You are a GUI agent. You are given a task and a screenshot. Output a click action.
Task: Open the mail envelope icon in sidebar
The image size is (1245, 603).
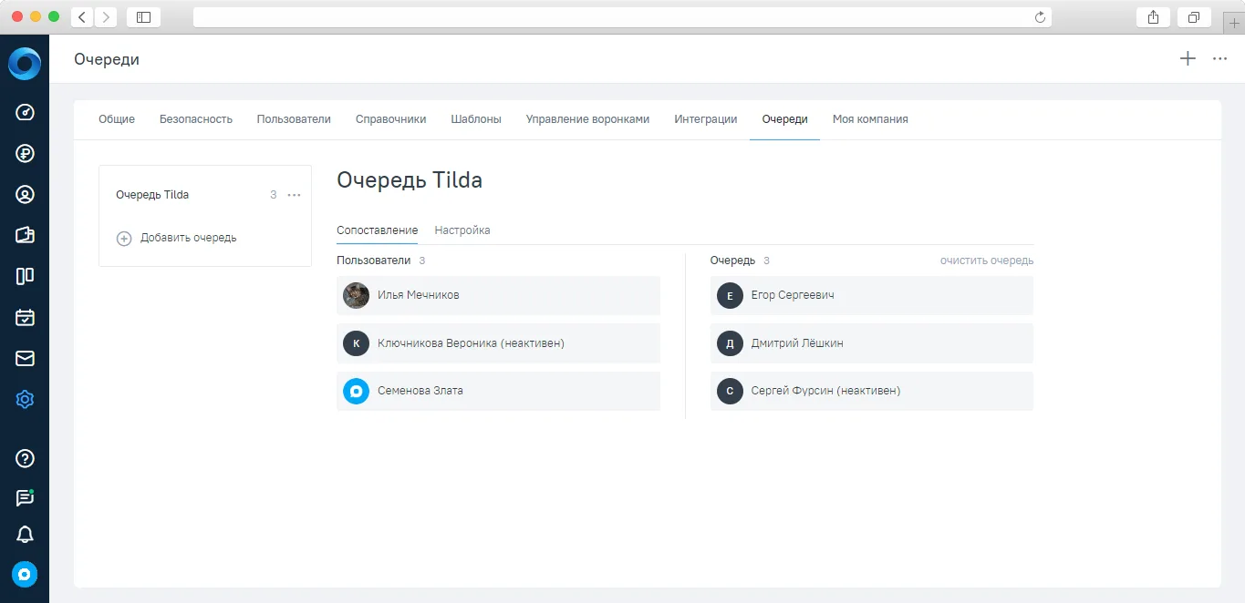click(25, 358)
